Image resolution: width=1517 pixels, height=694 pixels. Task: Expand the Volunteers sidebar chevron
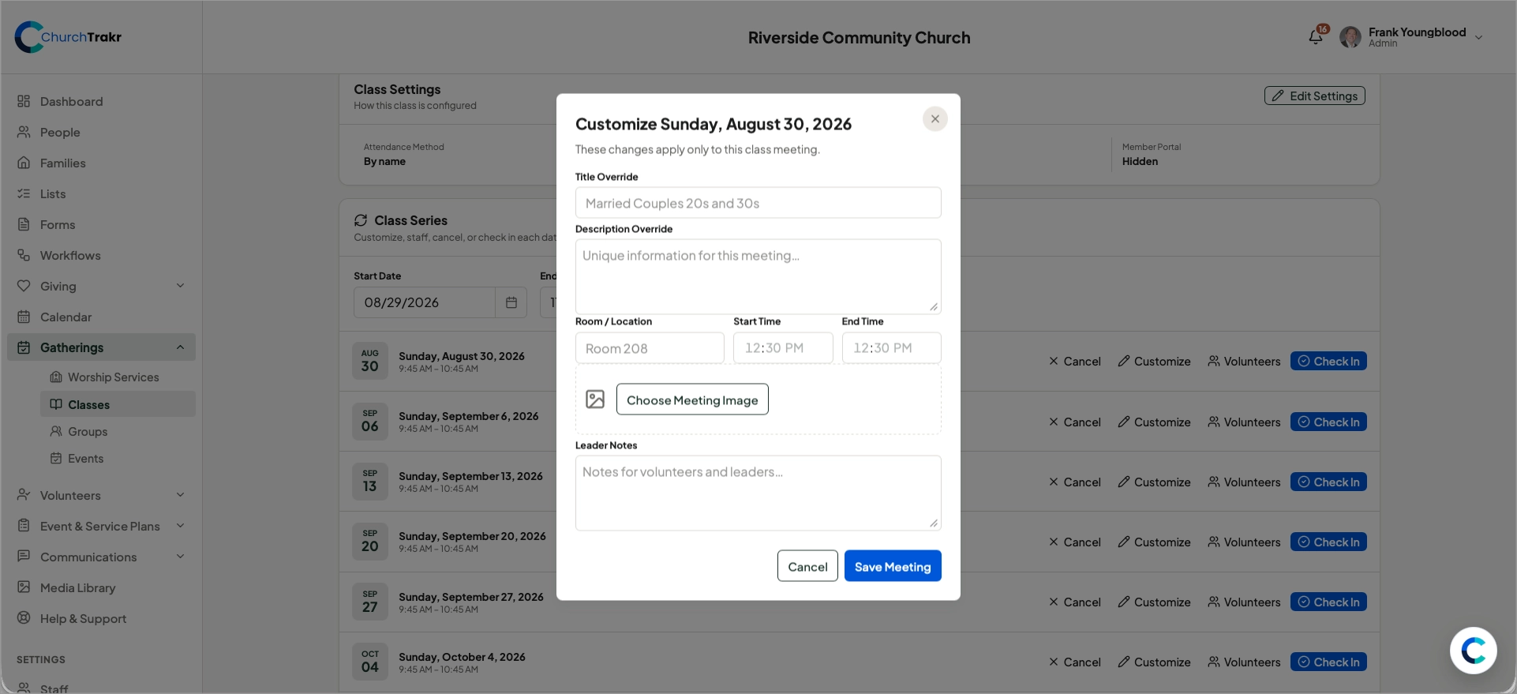(x=180, y=495)
